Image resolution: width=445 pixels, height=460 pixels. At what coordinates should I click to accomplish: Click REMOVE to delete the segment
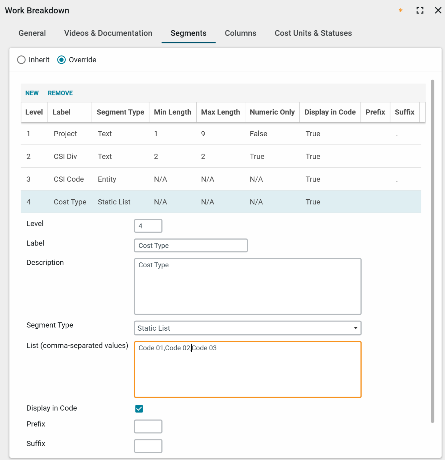[x=60, y=93]
